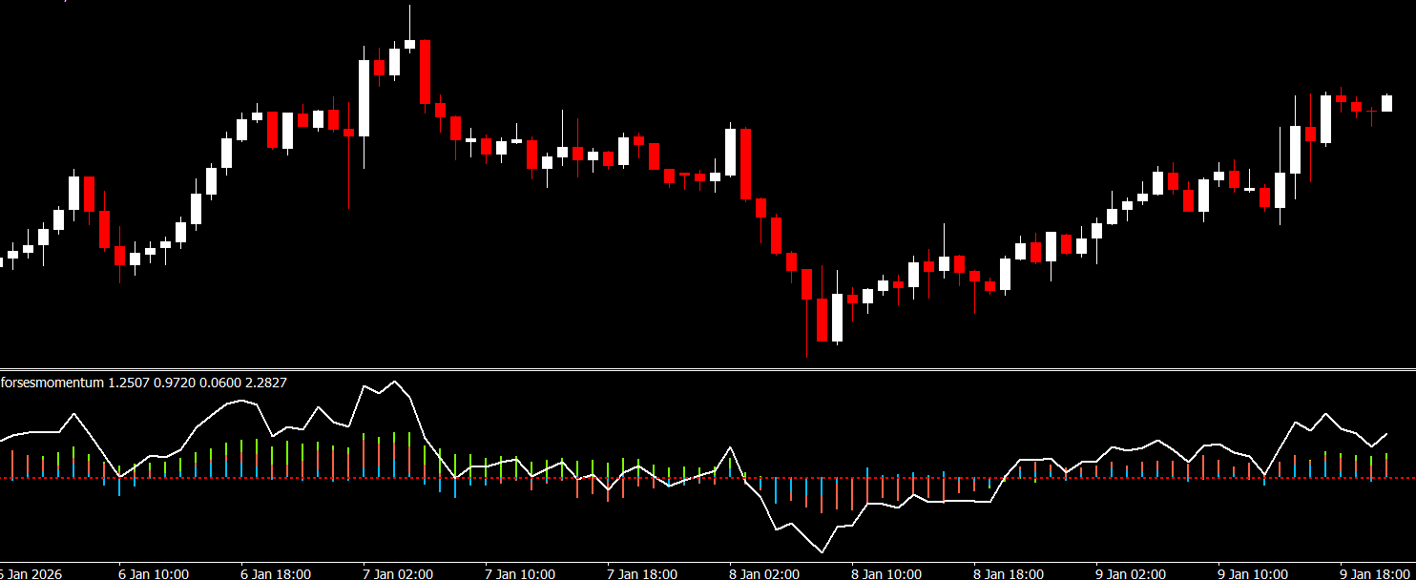Click the "7 Jan 18:00" time axis label
The width and height of the screenshot is (1416, 580).
point(643,573)
